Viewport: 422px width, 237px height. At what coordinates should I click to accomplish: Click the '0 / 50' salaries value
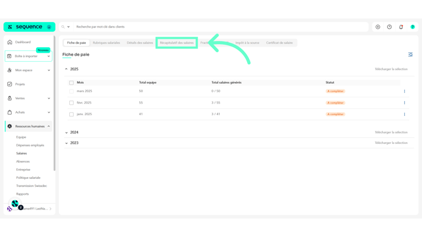[x=216, y=91]
